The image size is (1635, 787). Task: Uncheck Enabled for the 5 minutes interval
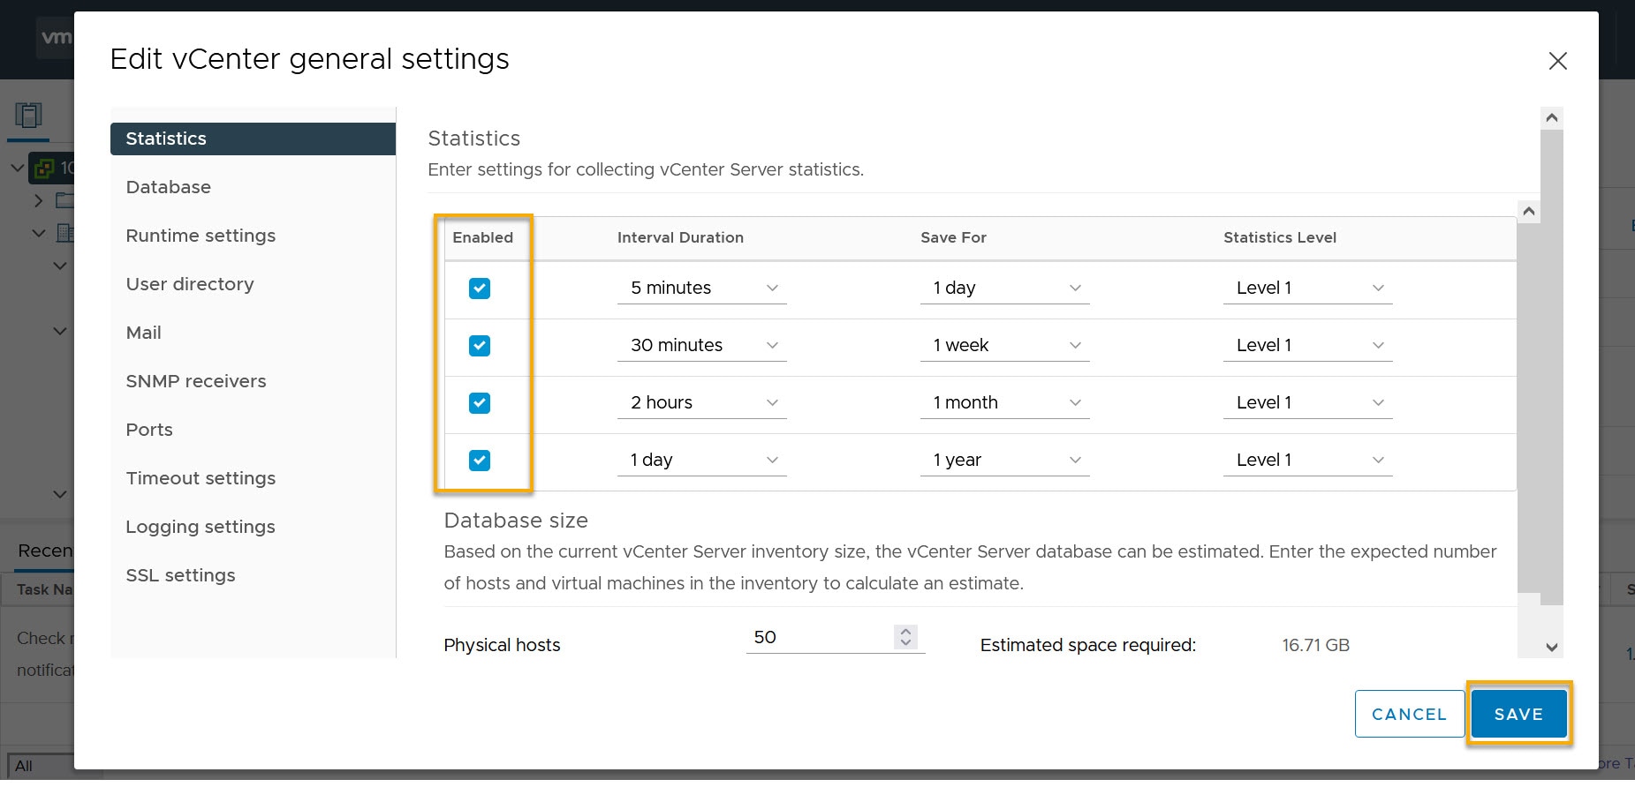(480, 289)
